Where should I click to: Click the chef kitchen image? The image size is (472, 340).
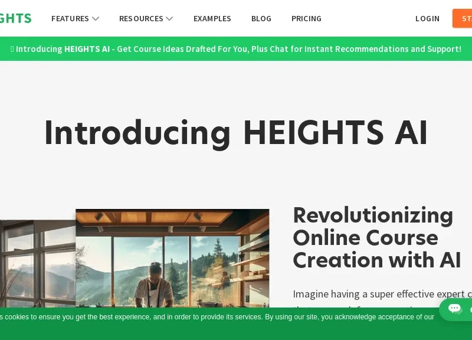pos(172,258)
